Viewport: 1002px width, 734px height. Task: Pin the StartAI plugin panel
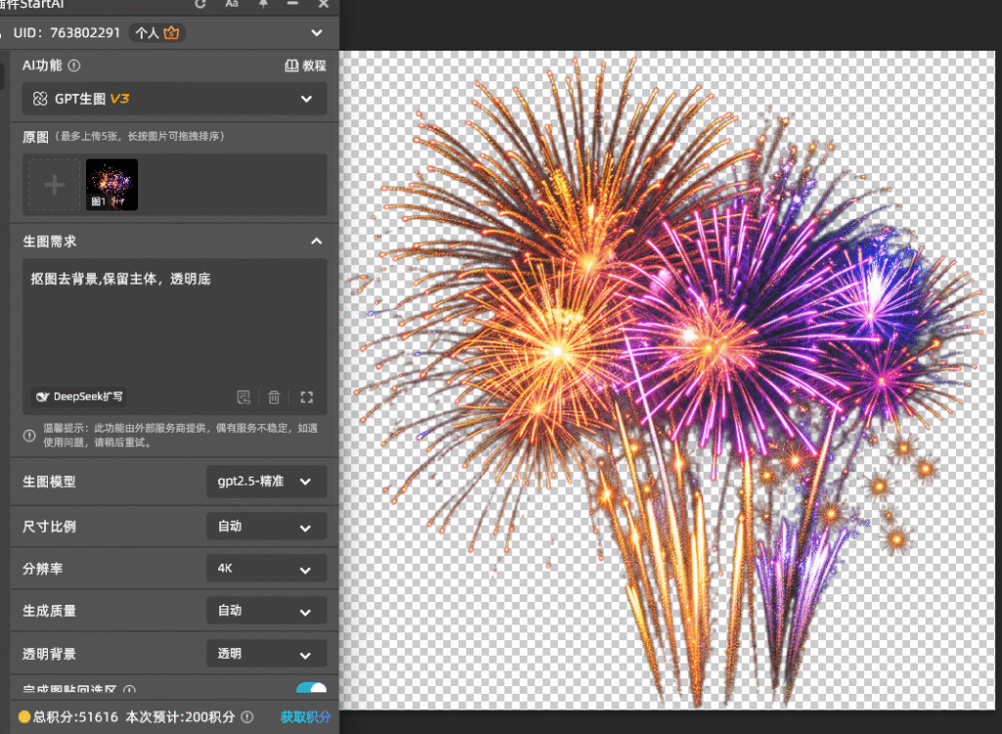262,4
